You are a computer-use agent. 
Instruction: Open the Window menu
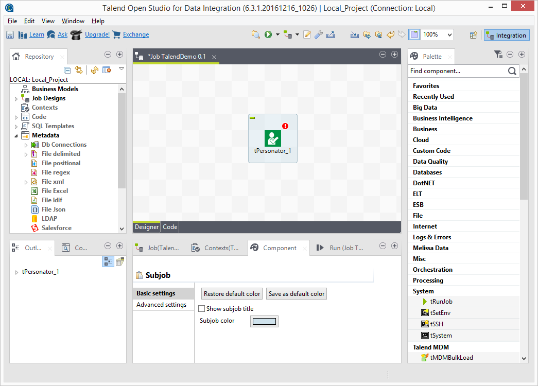point(73,21)
